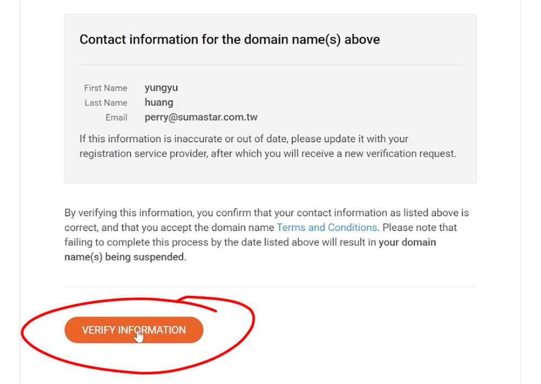Click the orange VERIFY INFORMATION button
Viewport: 541px width, 384px height.
point(134,330)
